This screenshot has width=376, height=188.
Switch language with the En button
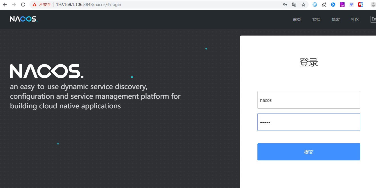(373, 19)
